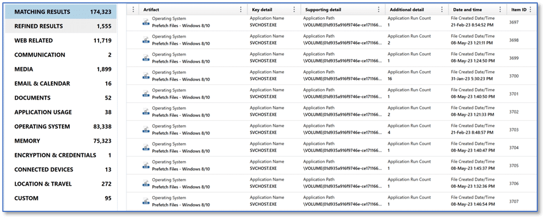Viewport: 545px width, 219px height.
Task: Sort by Date and time header
Action: (467, 10)
